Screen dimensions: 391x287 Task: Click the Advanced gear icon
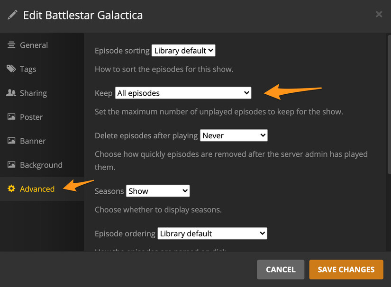pos(11,189)
